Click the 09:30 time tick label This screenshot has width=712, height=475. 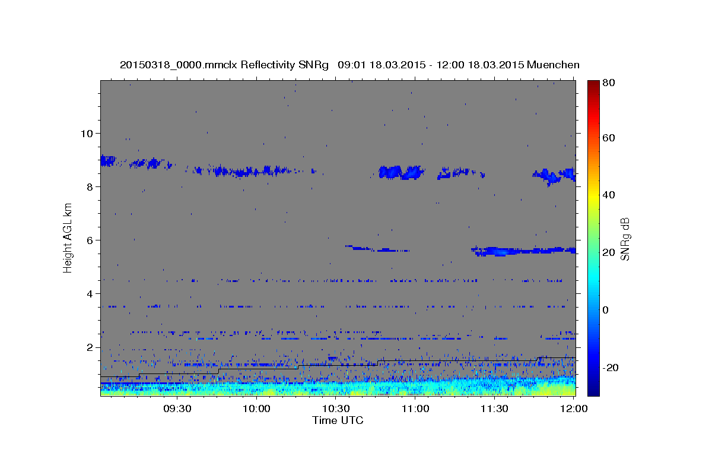(177, 408)
